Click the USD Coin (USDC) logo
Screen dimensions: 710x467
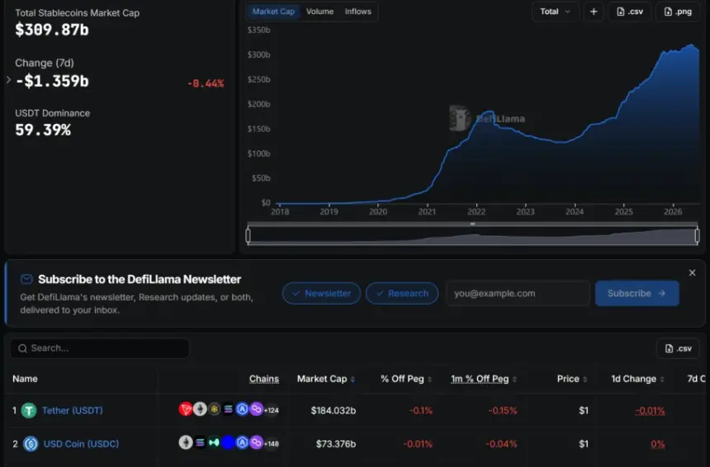coord(31,444)
